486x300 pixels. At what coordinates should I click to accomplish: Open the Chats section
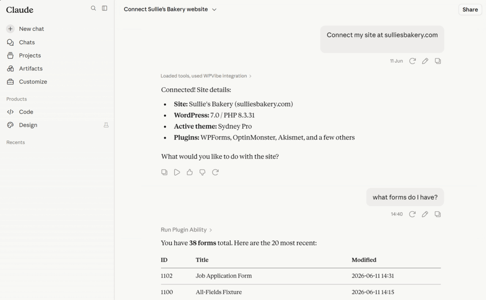tap(27, 42)
